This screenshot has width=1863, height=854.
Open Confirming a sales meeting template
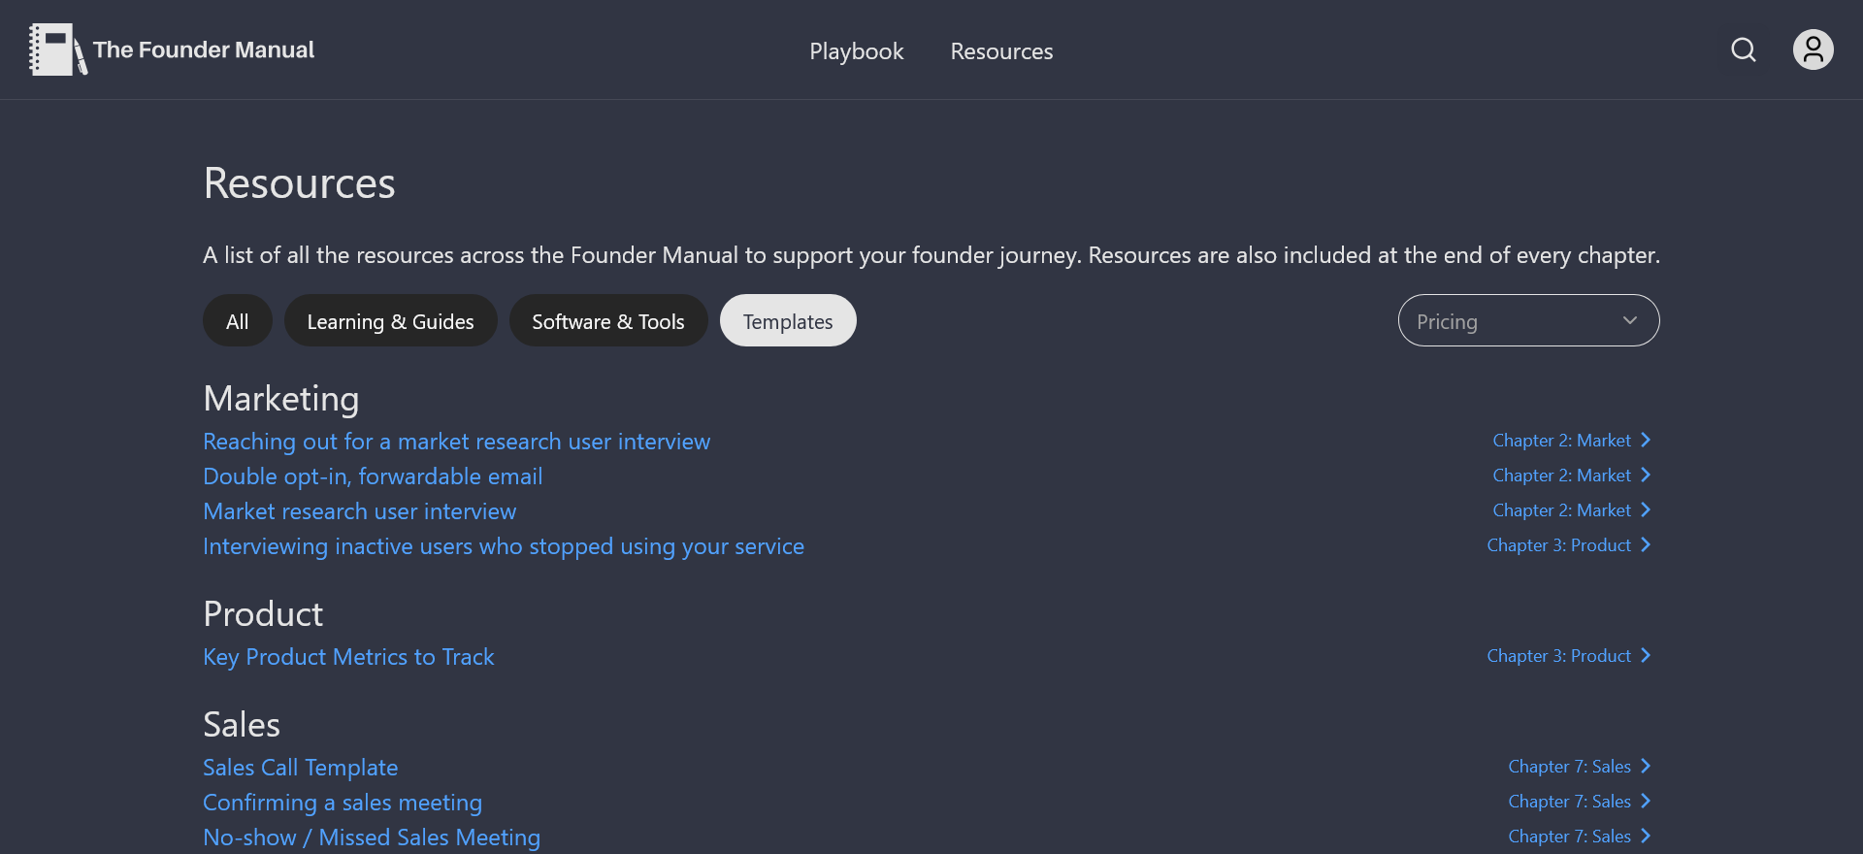pos(342,803)
